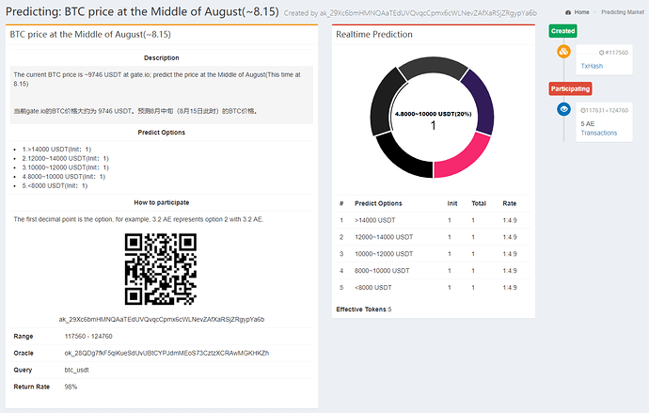Screen dimensions: 649x413
Task: Click the Description heading
Action: pyautogui.click(x=162, y=58)
